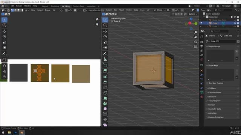Select the Rip Region tool in UV editor
Viewport: 241px width, 135px height.
pyautogui.click(x=4, y=60)
